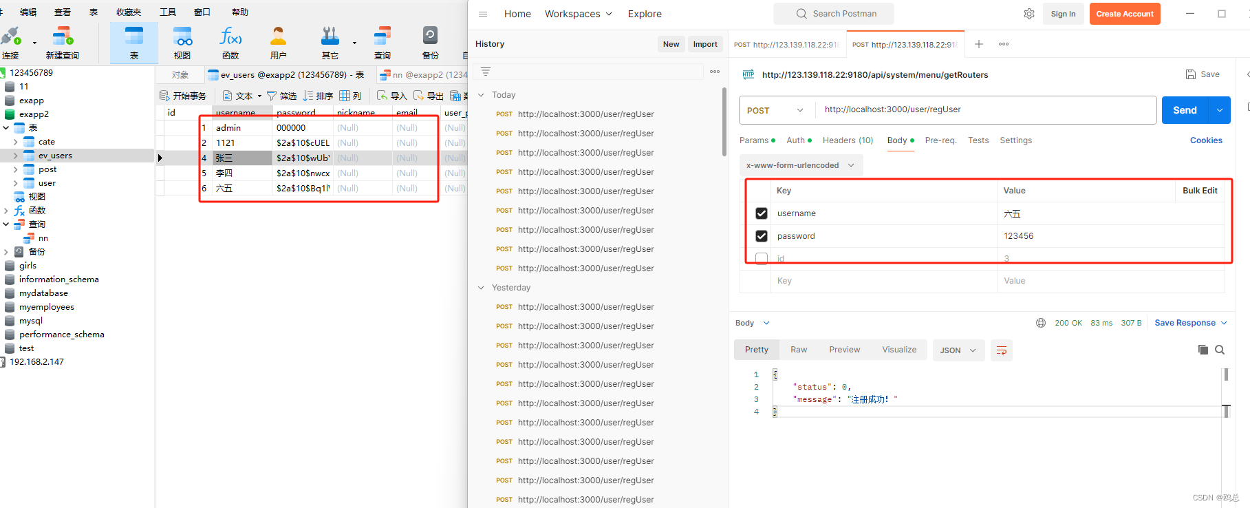Uncheck the username parameter checkbox
Image resolution: width=1250 pixels, height=508 pixels.
tap(762, 213)
